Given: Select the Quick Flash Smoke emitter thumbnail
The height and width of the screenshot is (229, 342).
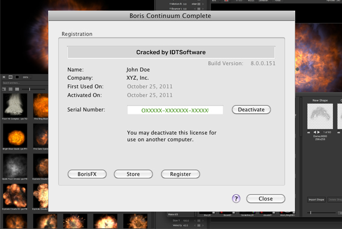Looking at the screenshot, I should click(15, 166).
